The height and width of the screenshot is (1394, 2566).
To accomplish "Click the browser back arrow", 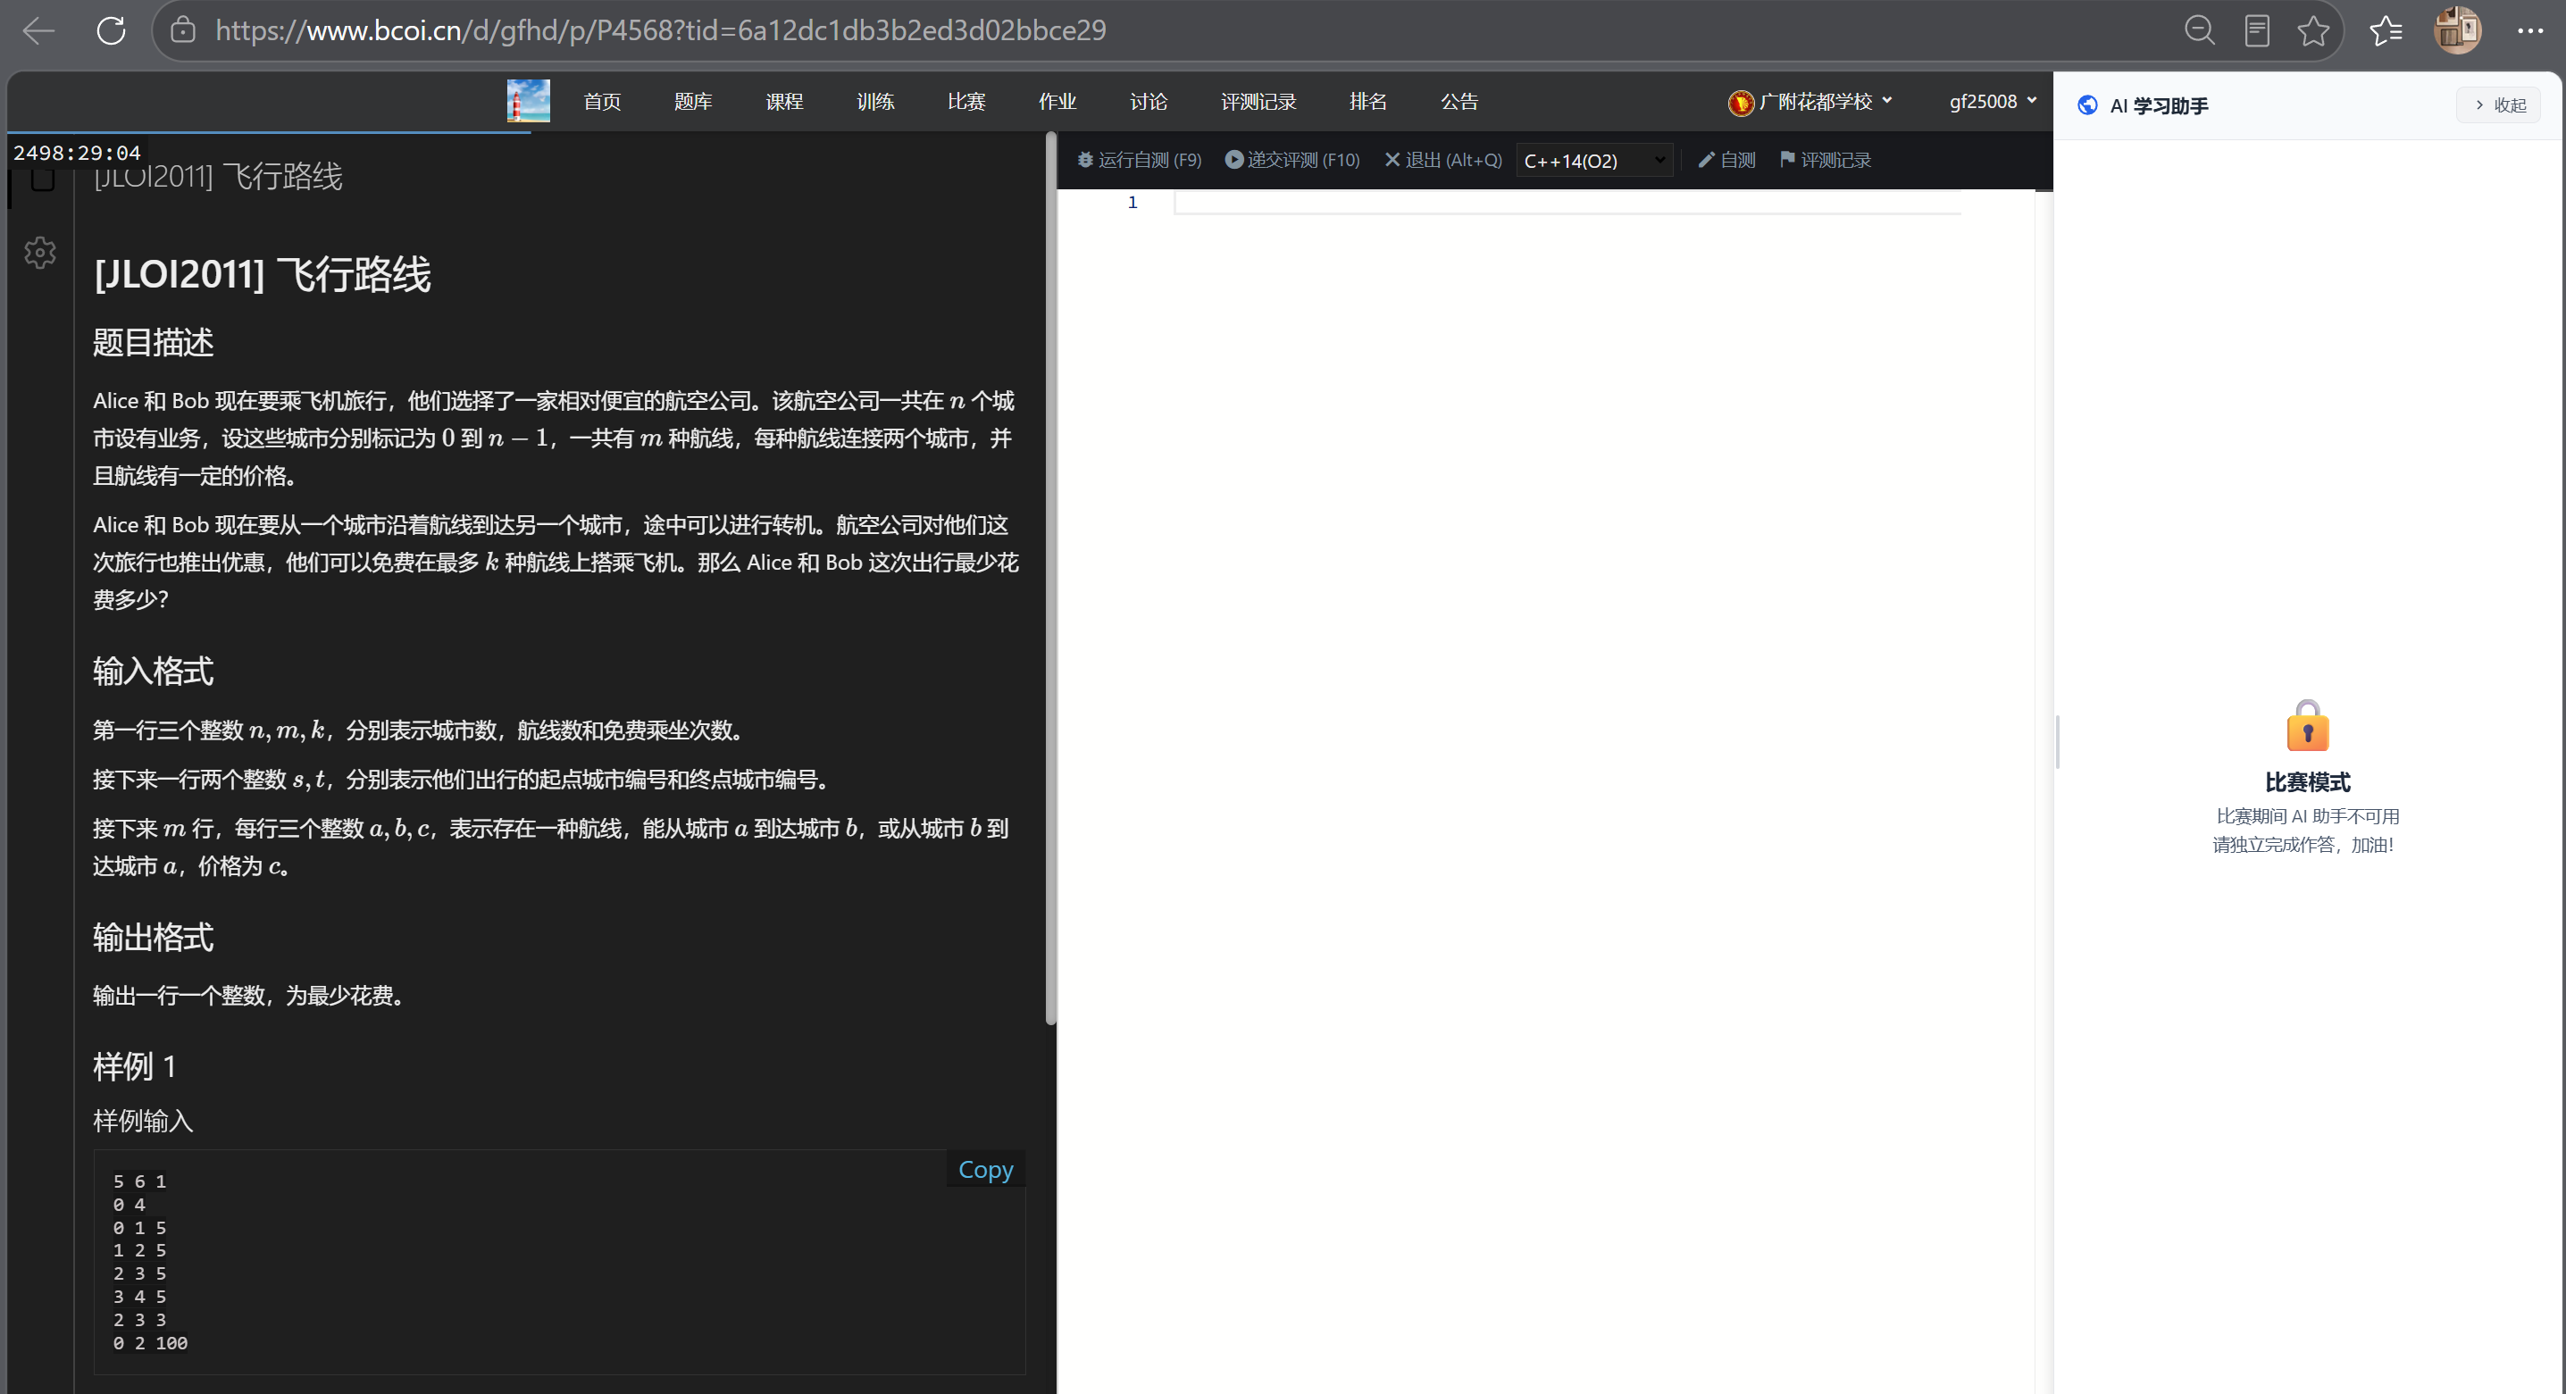I will [38, 31].
